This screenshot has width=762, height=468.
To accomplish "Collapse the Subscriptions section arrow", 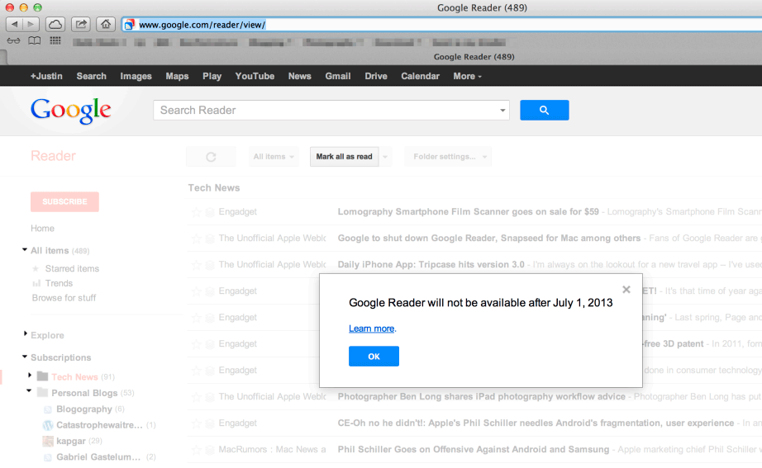I will click(25, 357).
